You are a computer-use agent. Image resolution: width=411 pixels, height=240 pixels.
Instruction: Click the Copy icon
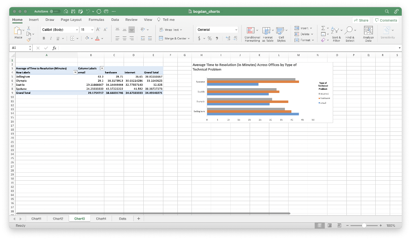pos(29,34)
